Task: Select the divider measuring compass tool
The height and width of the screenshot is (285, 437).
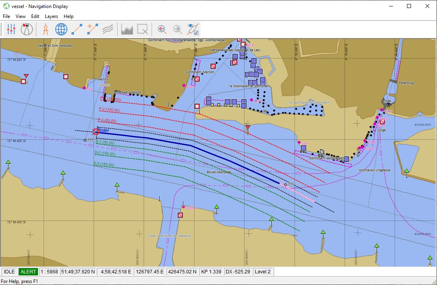Action: (45, 29)
